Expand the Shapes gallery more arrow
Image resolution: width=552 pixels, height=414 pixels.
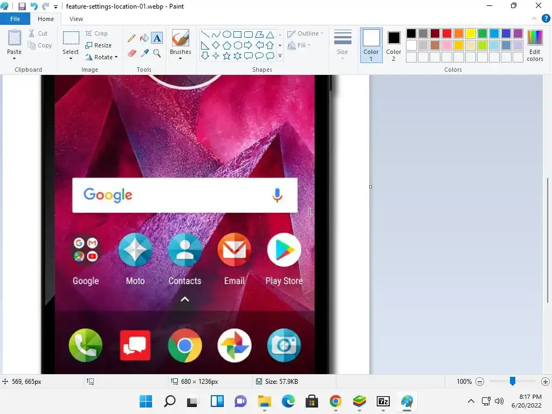[280, 56]
